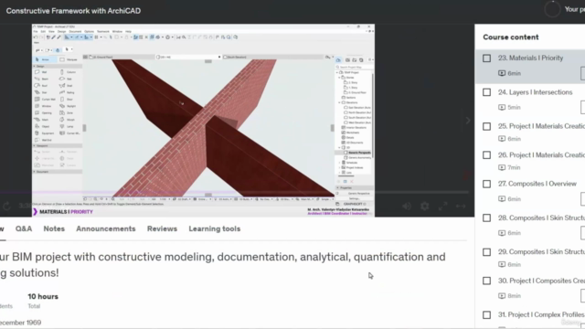Collapse the navigator Properties section
Viewport: 585px width, 329px height.
(x=338, y=187)
